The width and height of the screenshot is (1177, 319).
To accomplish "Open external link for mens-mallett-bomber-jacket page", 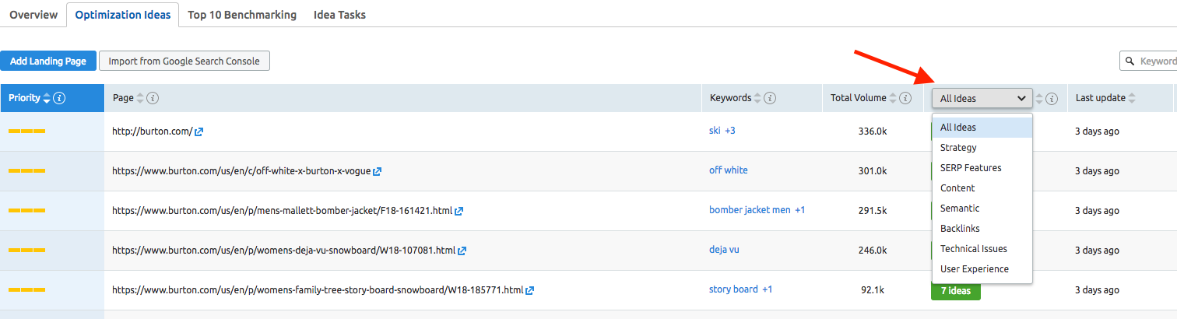I will point(459,211).
